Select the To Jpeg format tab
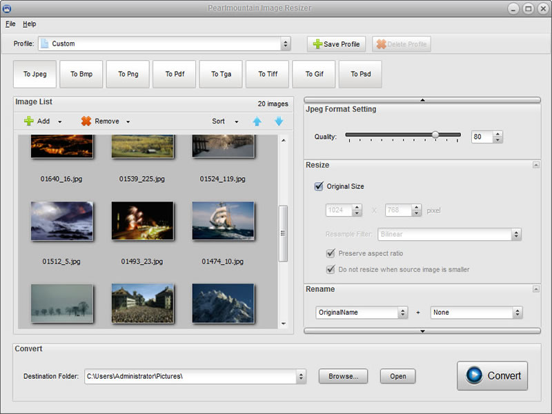Viewport: 552px width, 414px height. 35,74
